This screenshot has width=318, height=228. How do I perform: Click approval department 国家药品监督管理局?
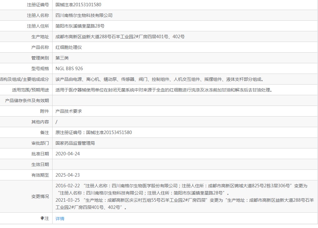coord(75,143)
